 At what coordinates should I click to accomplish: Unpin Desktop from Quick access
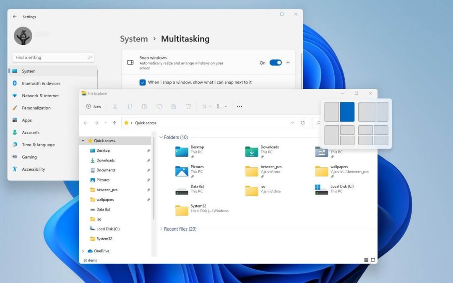pos(148,150)
